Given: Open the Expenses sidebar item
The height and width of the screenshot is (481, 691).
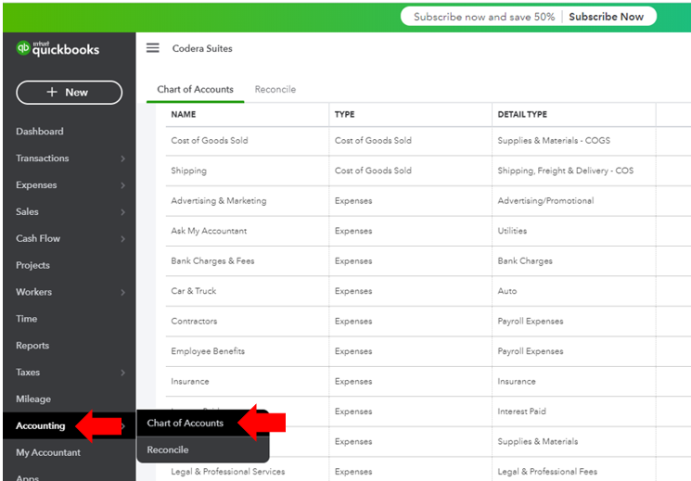Looking at the screenshot, I should point(36,185).
